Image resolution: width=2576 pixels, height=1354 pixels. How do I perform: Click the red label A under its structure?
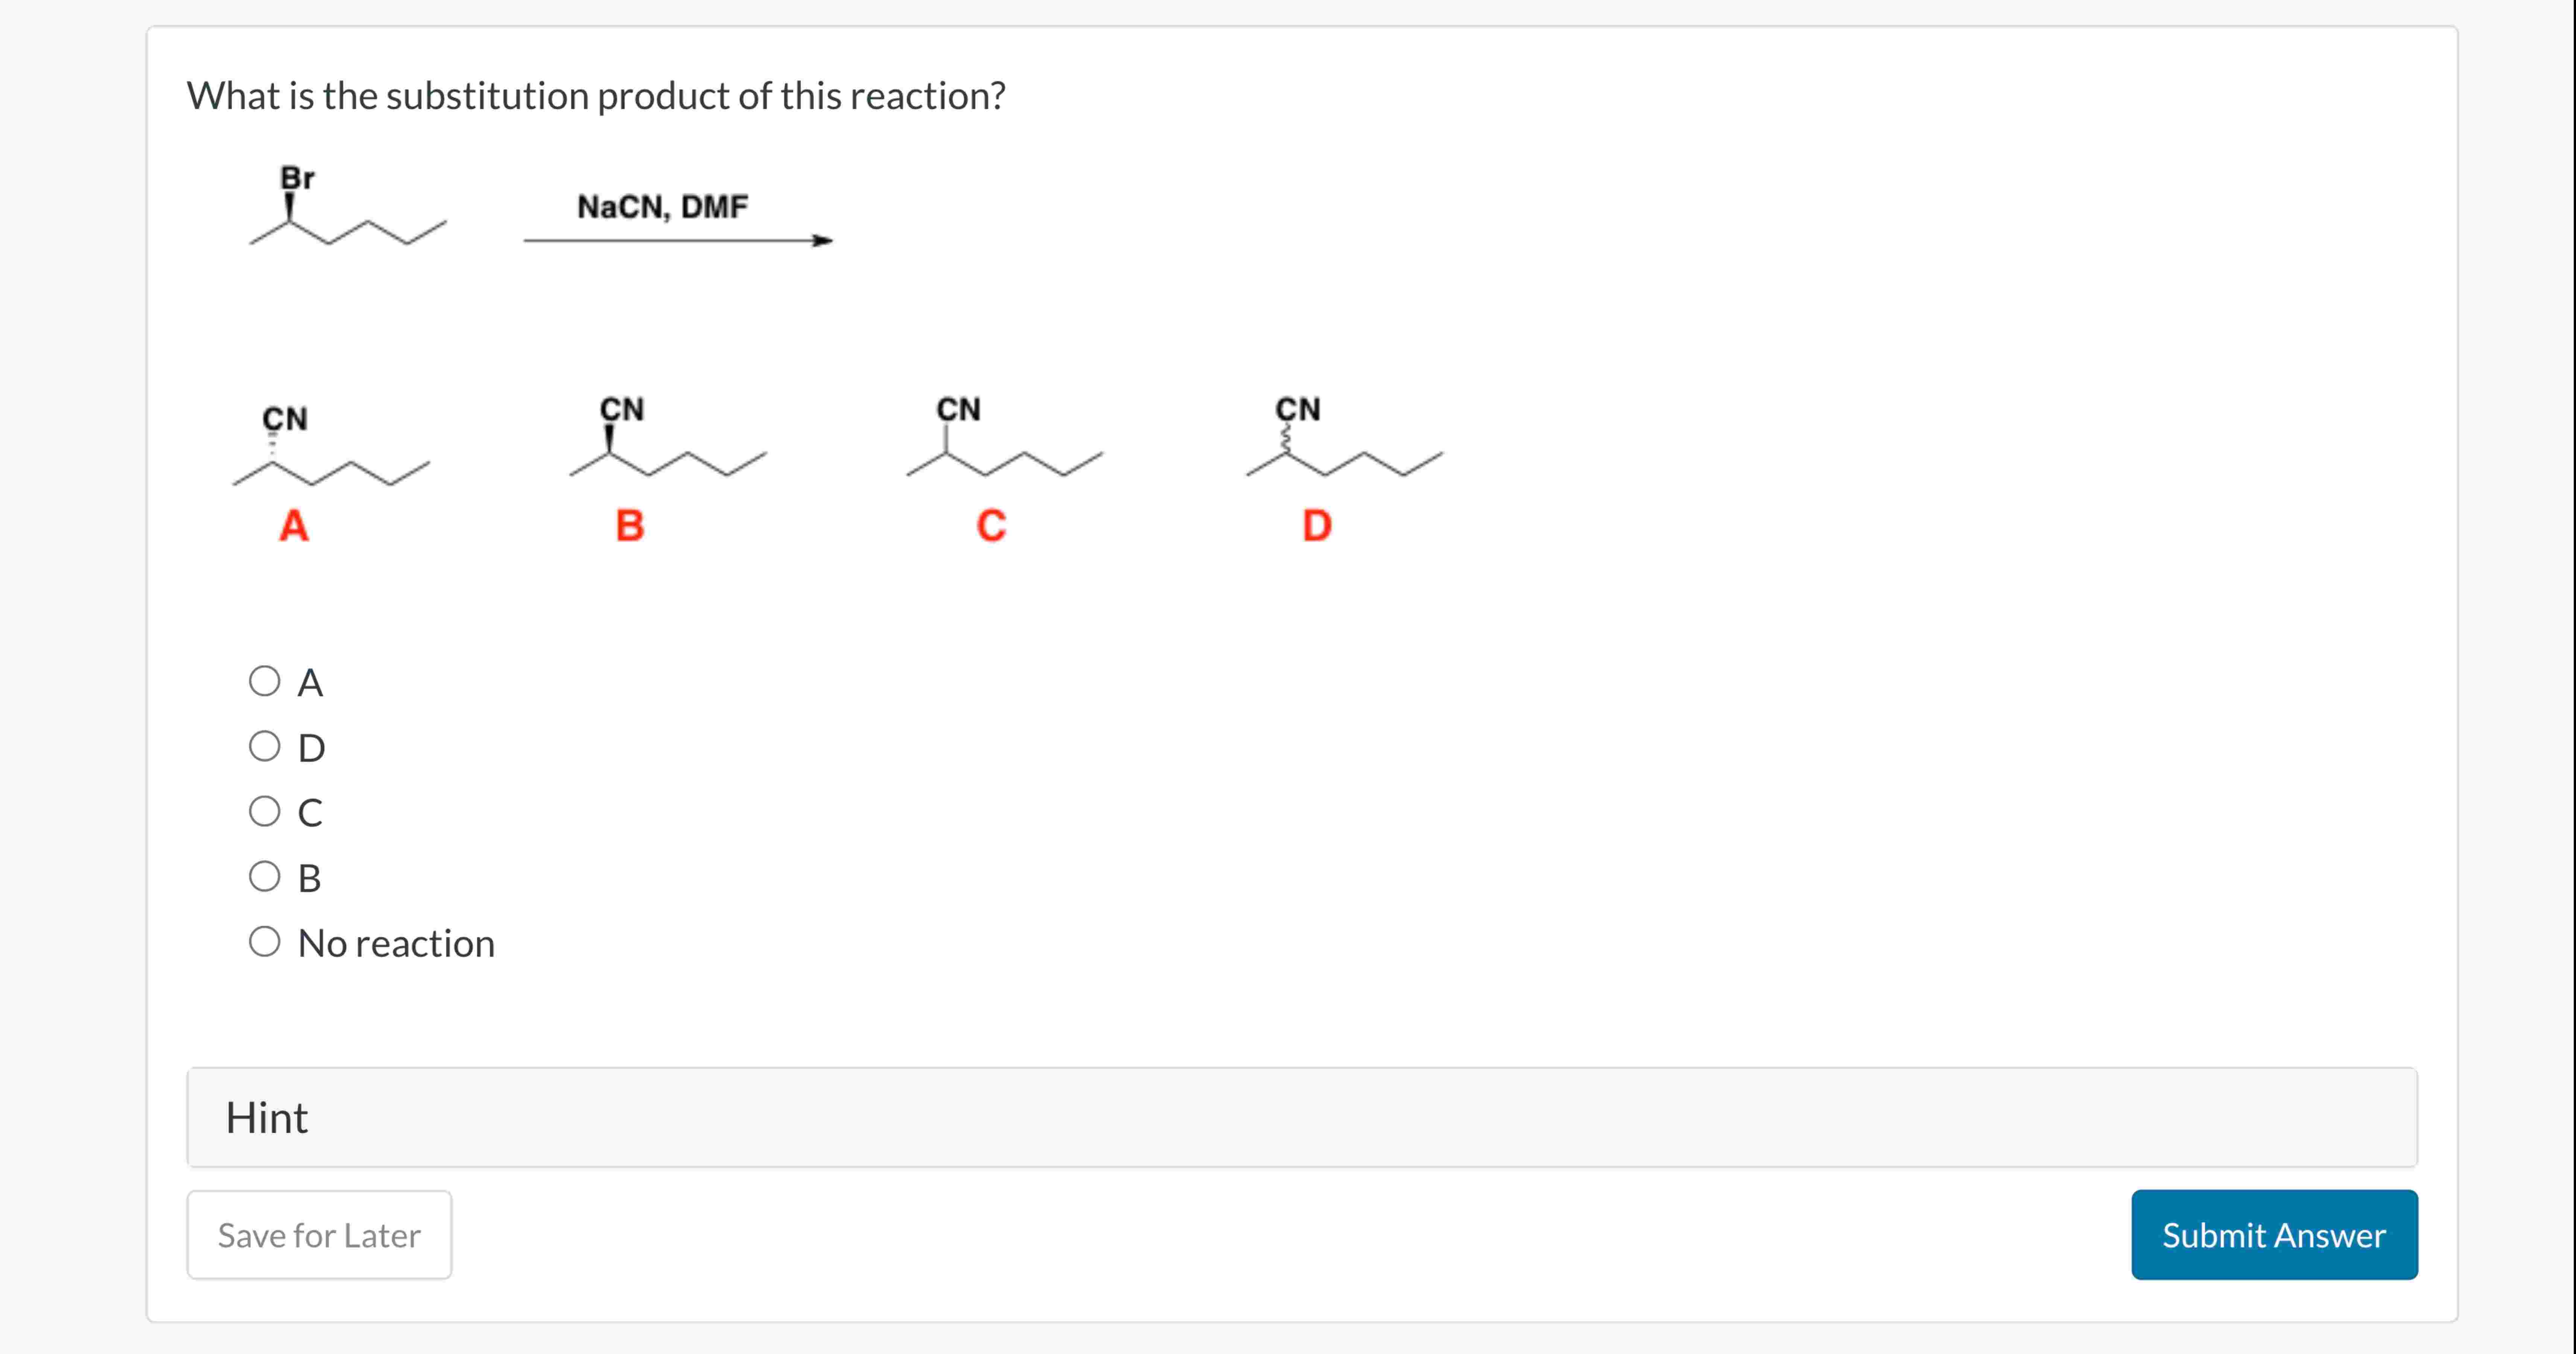click(x=293, y=524)
